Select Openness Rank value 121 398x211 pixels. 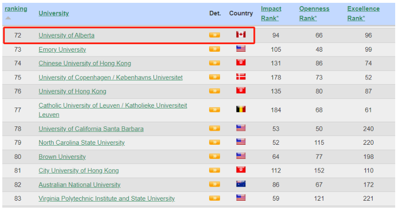click(319, 199)
